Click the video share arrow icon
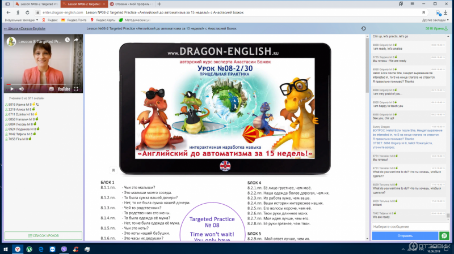454x254 pixels. coord(76,40)
